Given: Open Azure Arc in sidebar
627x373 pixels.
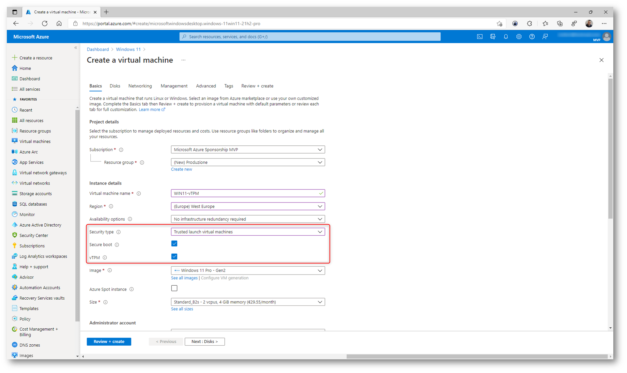Looking at the screenshot, I should (x=28, y=152).
